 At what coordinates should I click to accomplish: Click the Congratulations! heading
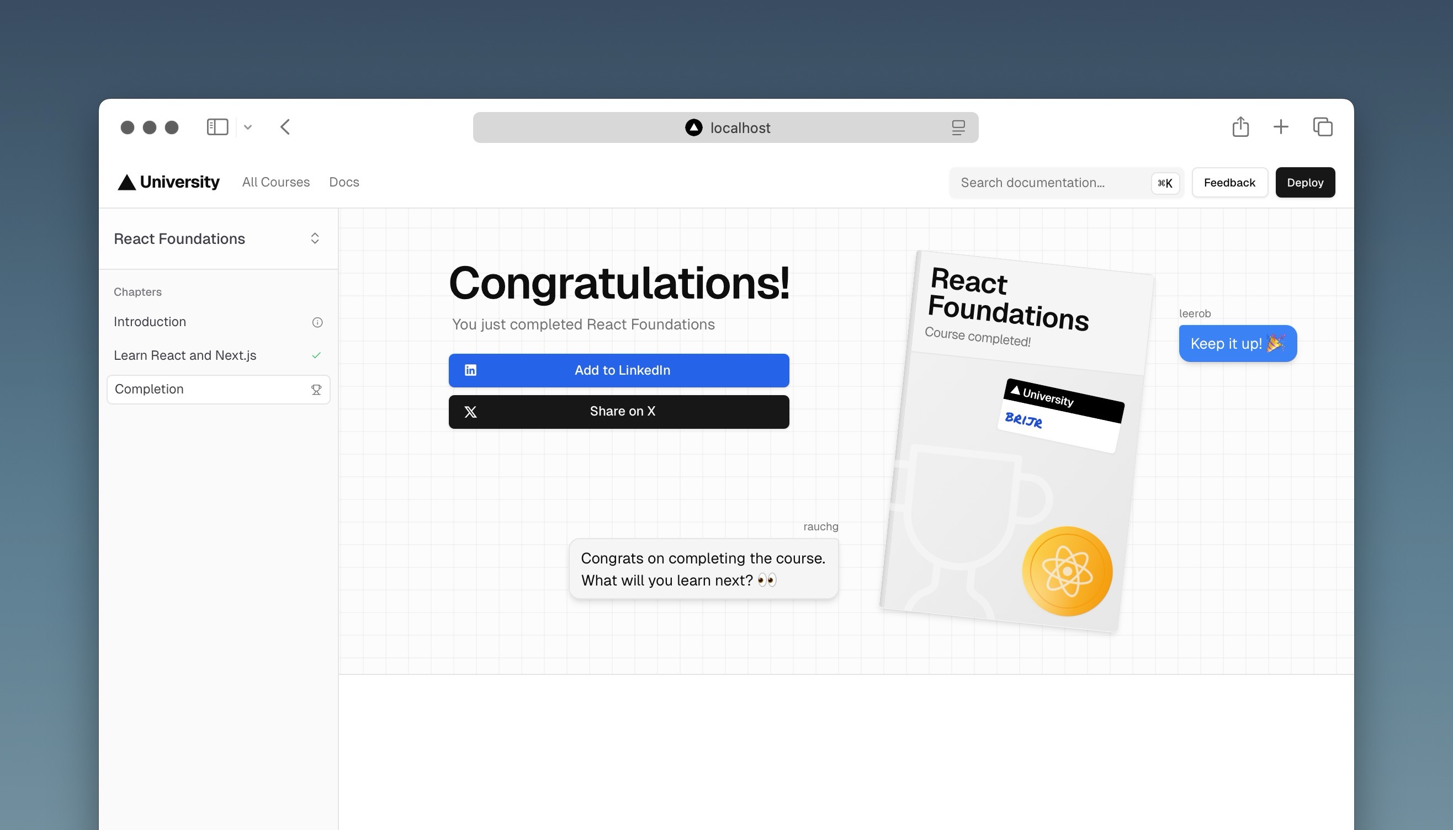pyautogui.click(x=619, y=283)
